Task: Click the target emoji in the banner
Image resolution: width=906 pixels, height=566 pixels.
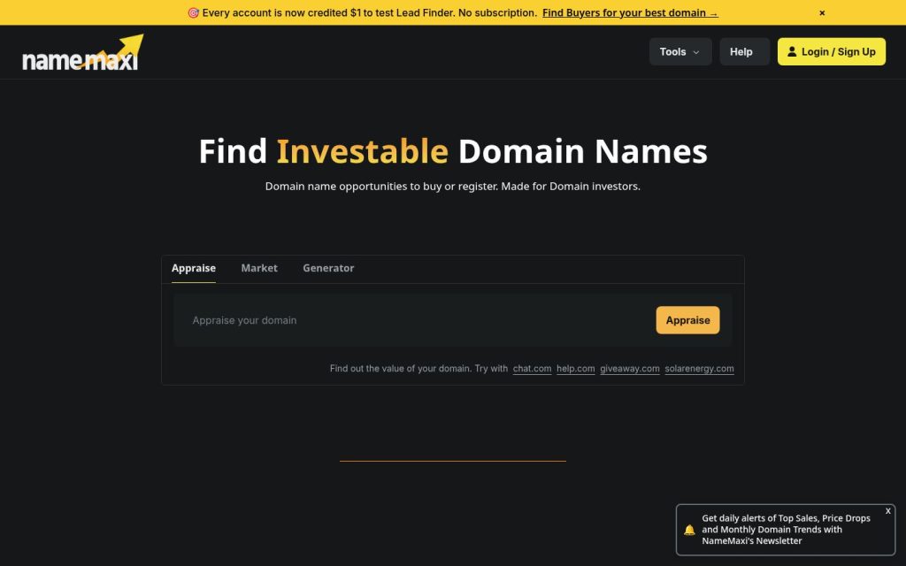Action: (x=193, y=12)
